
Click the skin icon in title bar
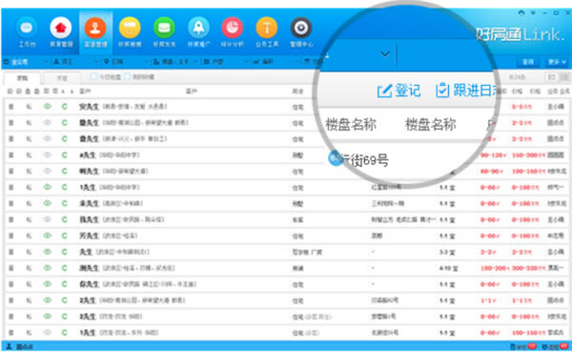pyautogui.click(x=521, y=12)
